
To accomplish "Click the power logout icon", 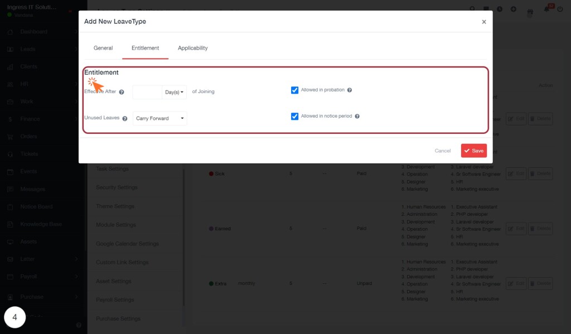I will tap(560, 9).
